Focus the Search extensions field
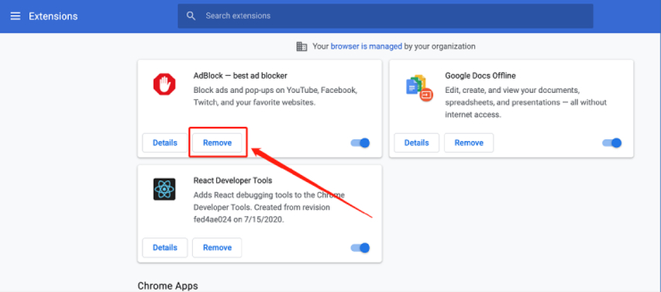The width and height of the screenshot is (661, 292). 385,16
